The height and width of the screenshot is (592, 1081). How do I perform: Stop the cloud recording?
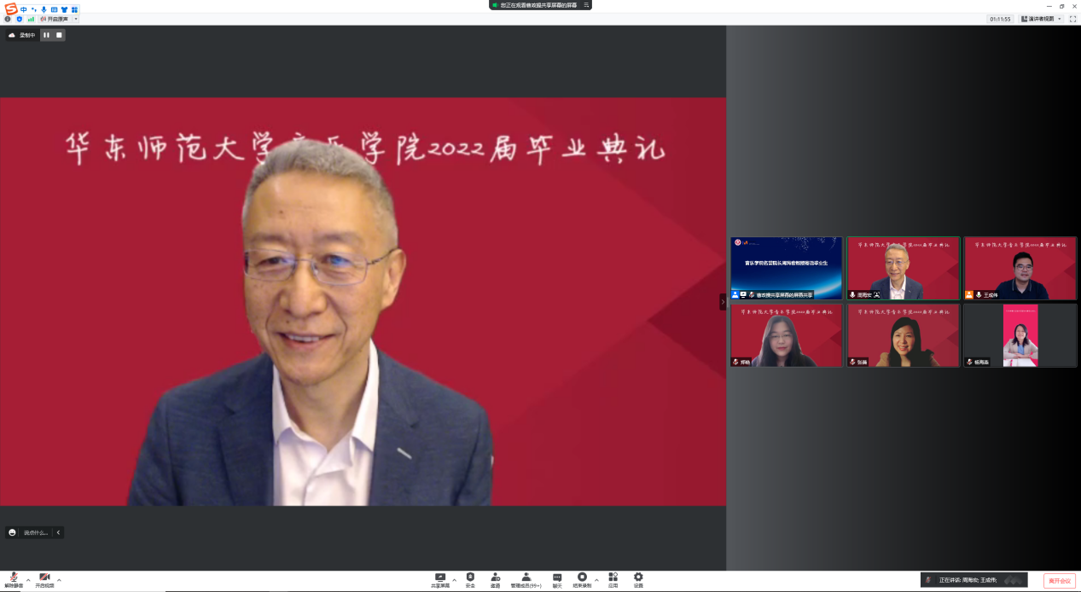click(x=59, y=35)
